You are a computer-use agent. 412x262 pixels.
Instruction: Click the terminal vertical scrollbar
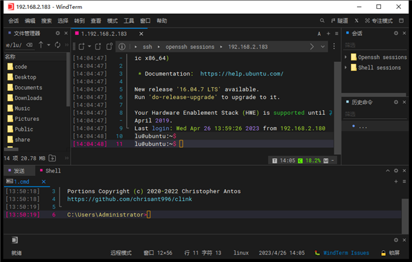337,108
